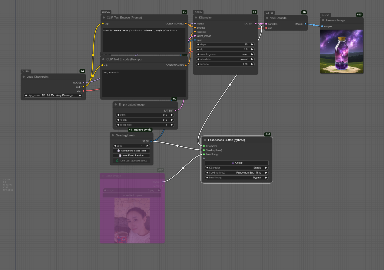The height and width of the screenshot is (270, 384).
Task: Collapse the Empty Latent Image node dot
Action: point(116,105)
